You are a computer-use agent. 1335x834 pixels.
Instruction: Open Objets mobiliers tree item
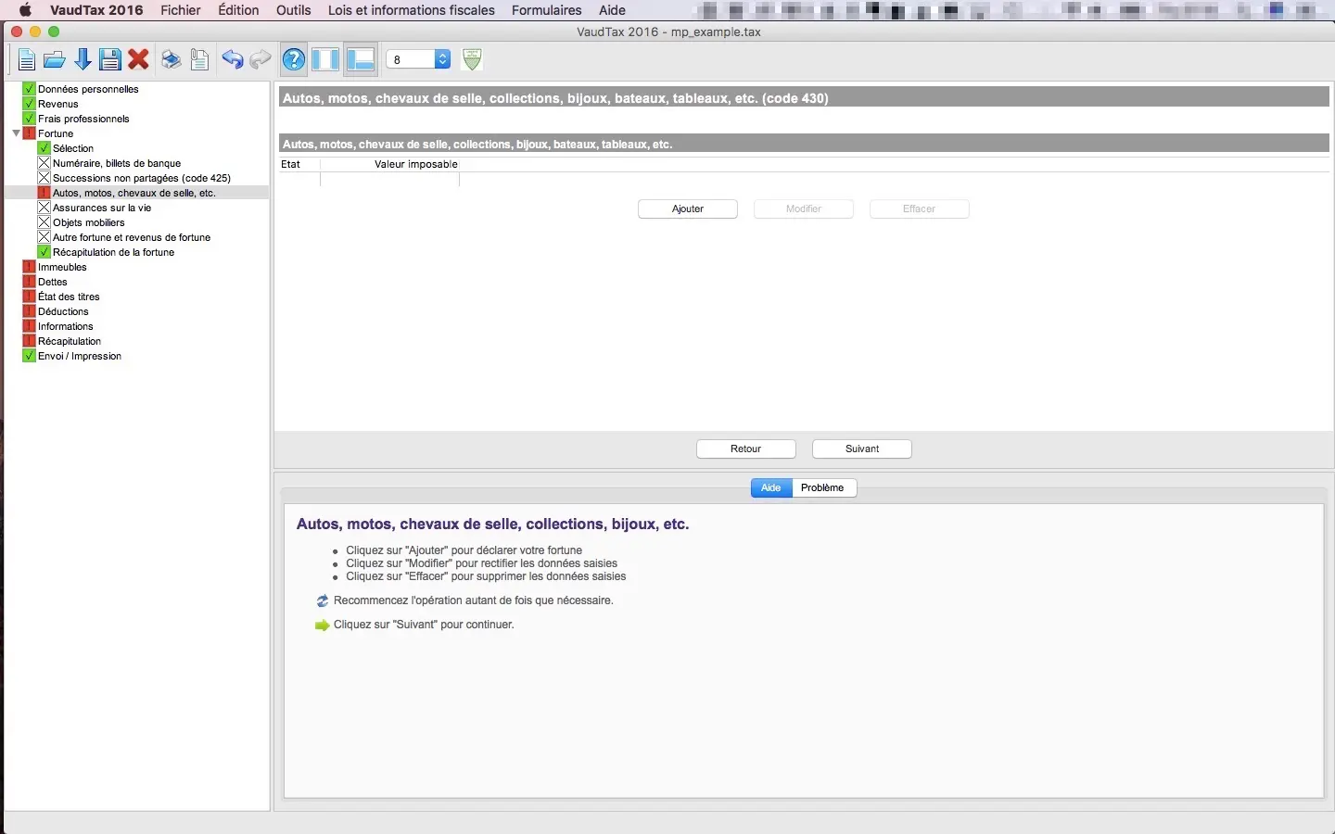89,222
